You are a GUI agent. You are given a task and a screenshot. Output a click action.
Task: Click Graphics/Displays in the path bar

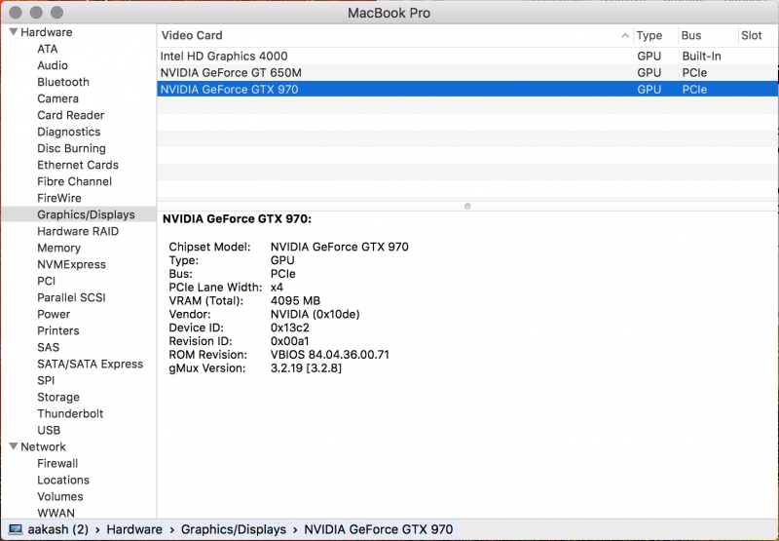point(234,529)
